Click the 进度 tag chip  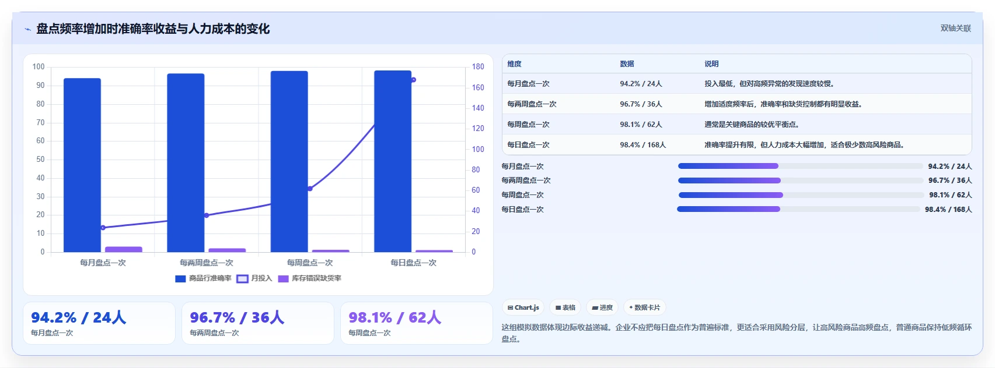[602, 307]
